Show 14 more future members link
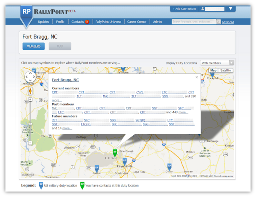Image resolution: width=256 pixels, height=197 pixels. pos(67,129)
